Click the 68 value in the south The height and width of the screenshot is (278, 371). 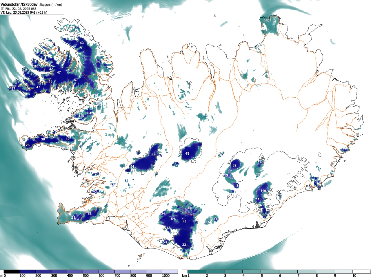pyautogui.click(x=169, y=228)
